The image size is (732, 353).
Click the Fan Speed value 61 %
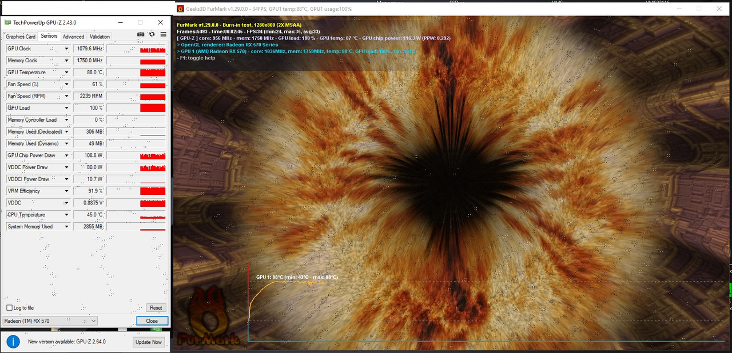[x=89, y=85]
